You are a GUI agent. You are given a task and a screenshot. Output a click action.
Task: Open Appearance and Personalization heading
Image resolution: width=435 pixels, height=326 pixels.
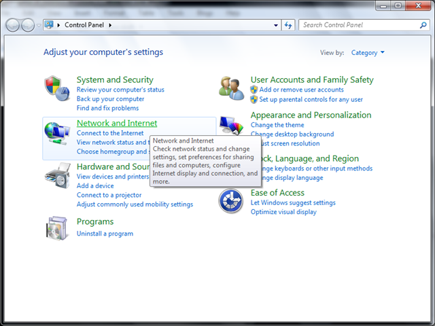coord(311,115)
